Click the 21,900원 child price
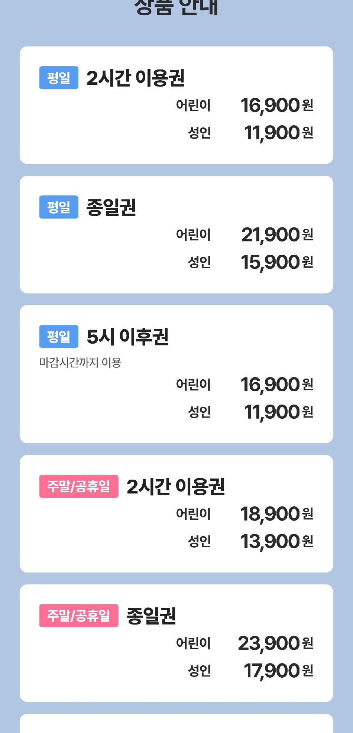The width and height of the screenshot is (353, 733). (x=277, y=234)
